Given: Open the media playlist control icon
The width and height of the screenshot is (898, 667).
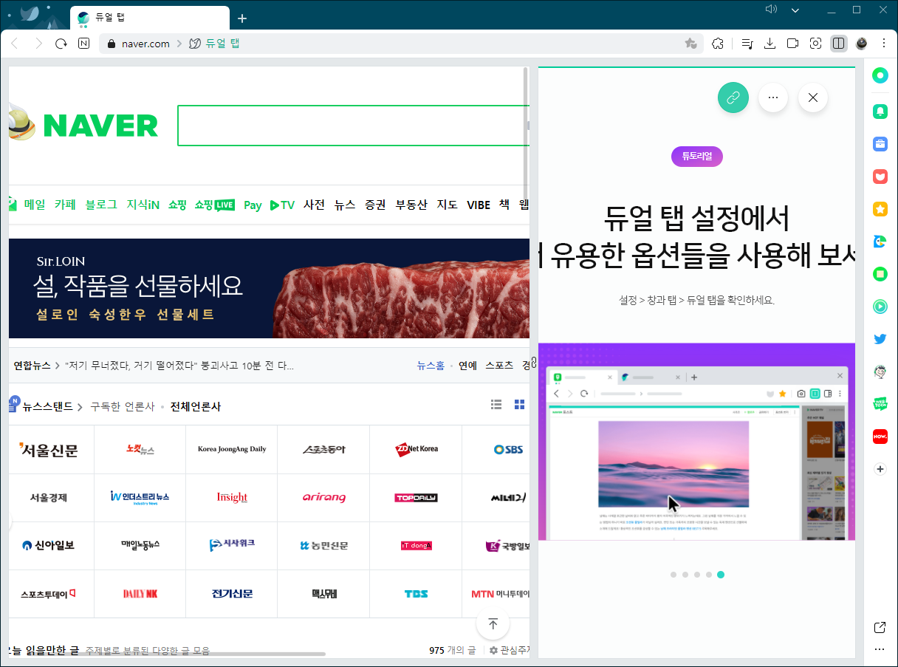Looking at the screenshot, I should coord(747,44).
